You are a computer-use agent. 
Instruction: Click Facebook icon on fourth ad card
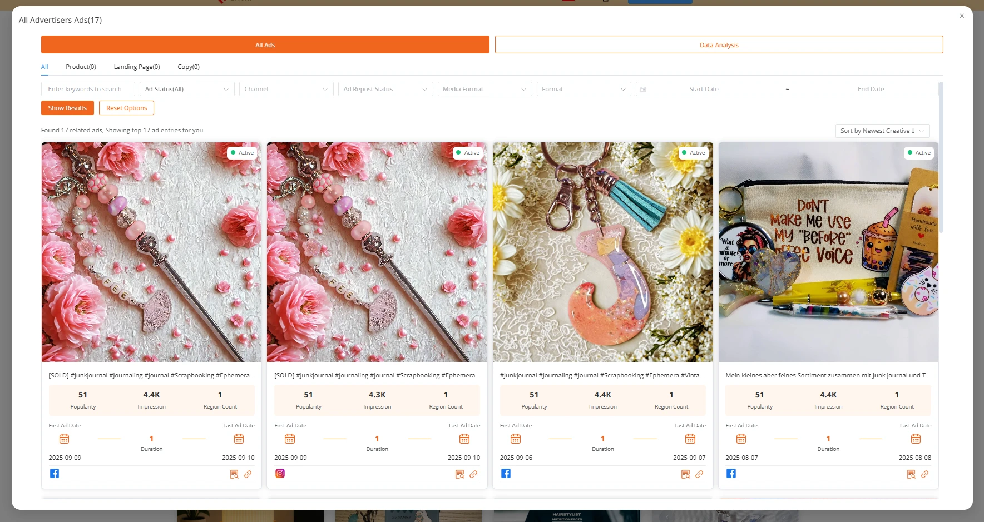731,474
